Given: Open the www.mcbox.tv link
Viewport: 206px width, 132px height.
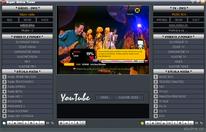Looking at the screenshot, I should tap(178, 25).
